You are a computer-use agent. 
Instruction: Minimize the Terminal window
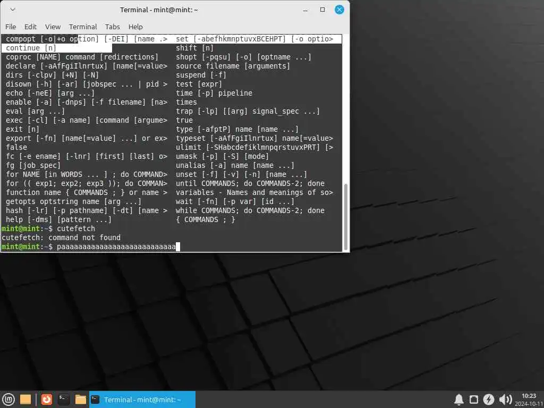click(305, 10)
